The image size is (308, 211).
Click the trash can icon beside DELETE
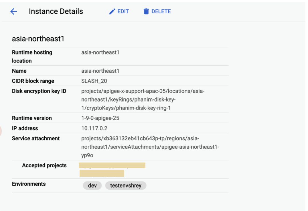tap(146, 11)
